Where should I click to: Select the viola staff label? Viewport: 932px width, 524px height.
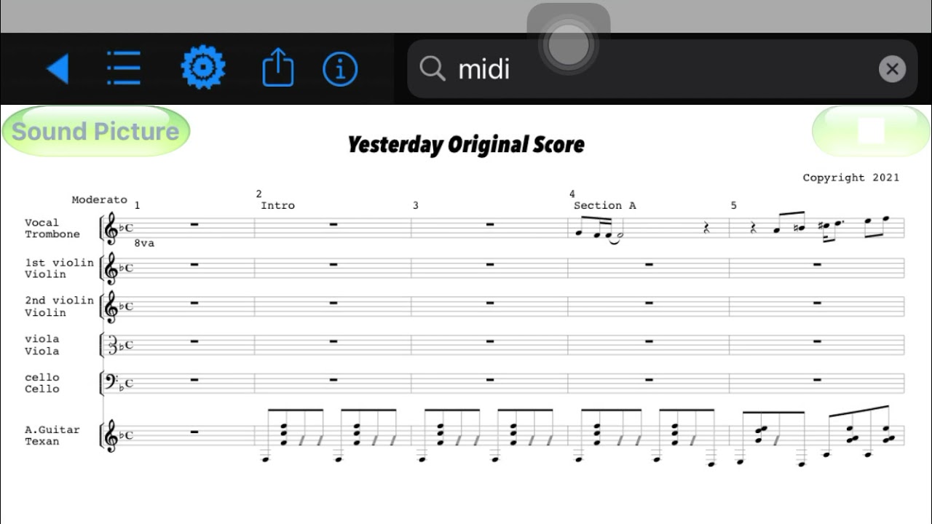click(x=42, y=345)
